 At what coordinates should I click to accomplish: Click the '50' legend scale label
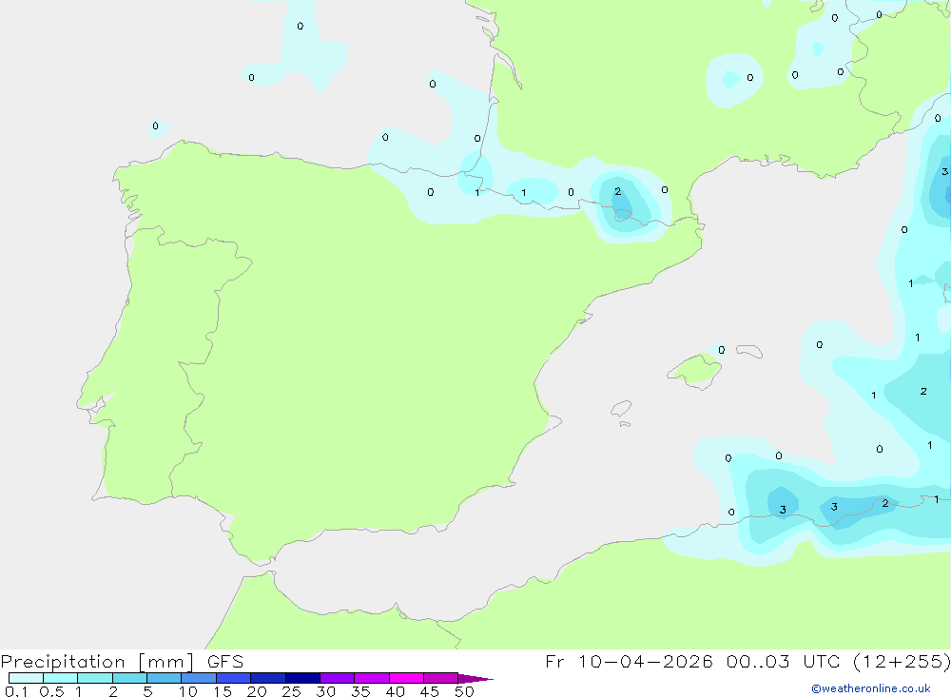pyautogui.click(x=464, y=691)
